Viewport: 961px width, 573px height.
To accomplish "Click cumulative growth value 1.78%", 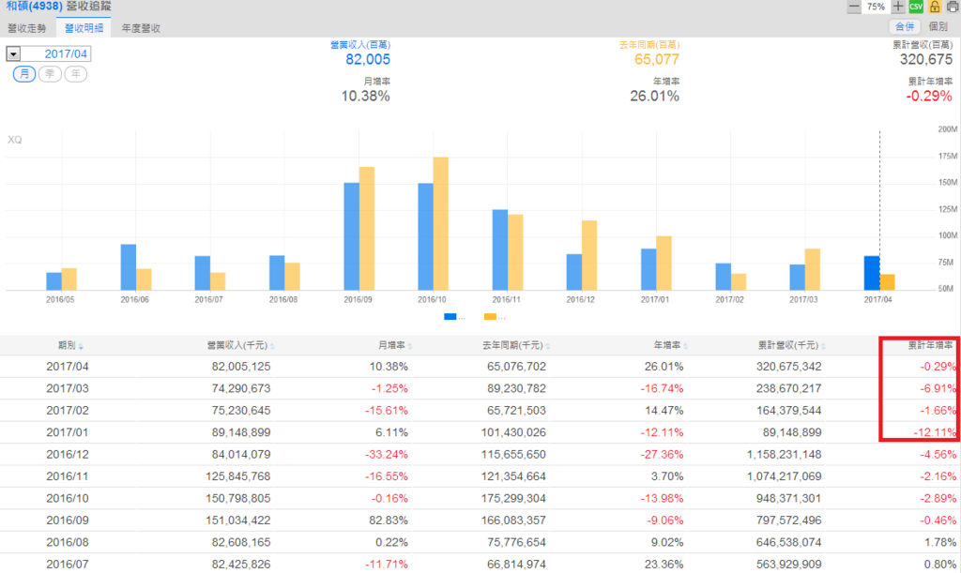I will pyautogui.click(x=940, y=543).
